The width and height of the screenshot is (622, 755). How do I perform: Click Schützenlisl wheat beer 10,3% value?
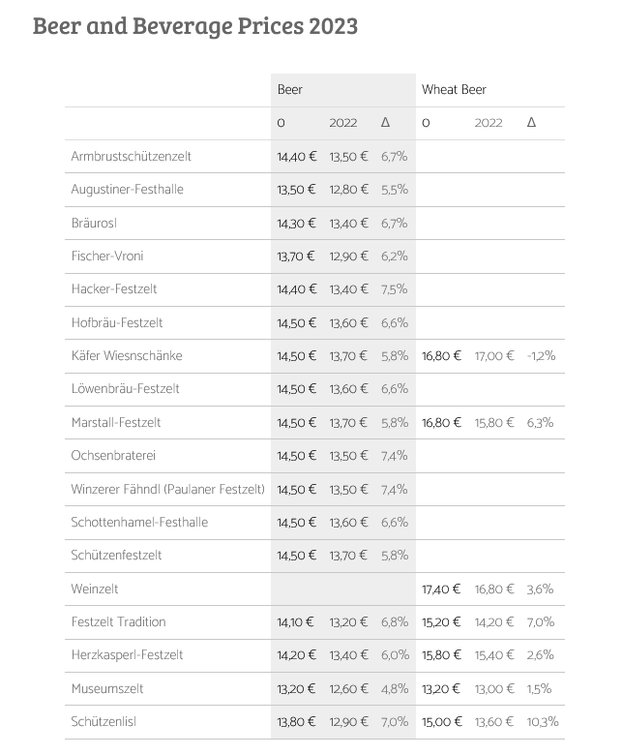coord(543,722)
